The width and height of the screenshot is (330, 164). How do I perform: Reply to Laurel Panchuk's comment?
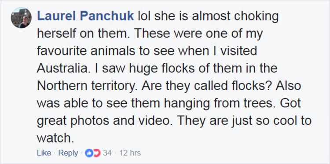(68, 153)
